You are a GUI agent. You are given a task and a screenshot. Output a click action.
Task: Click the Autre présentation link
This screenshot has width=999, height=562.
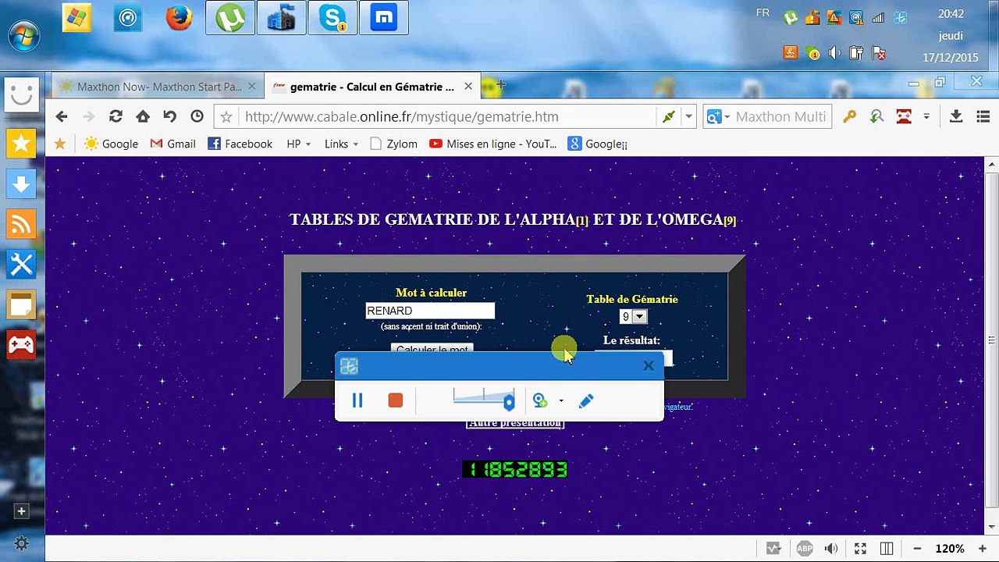[515, 423]
